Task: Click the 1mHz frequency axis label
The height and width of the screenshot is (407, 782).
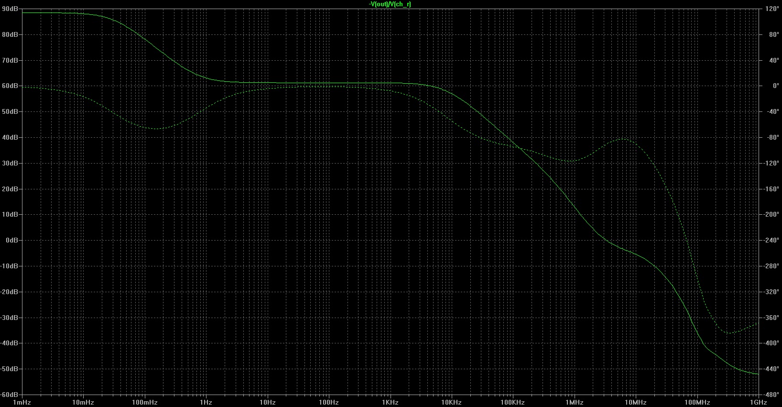Action: click(22, 403)
